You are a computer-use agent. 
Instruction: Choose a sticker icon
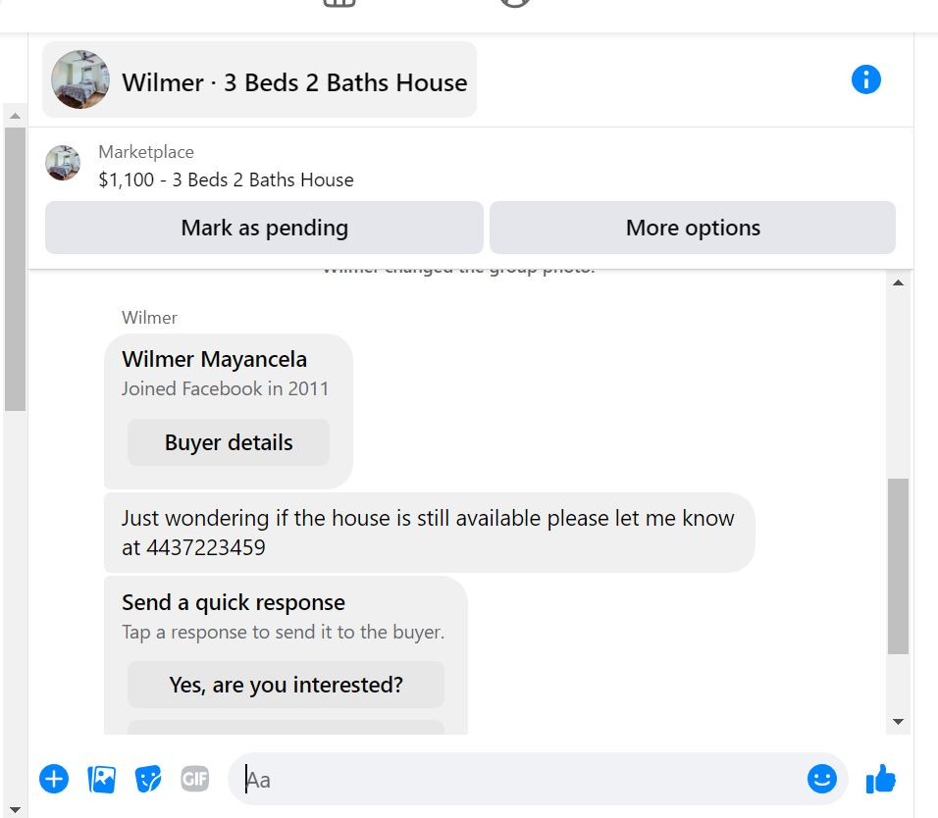tap(148, 779)
